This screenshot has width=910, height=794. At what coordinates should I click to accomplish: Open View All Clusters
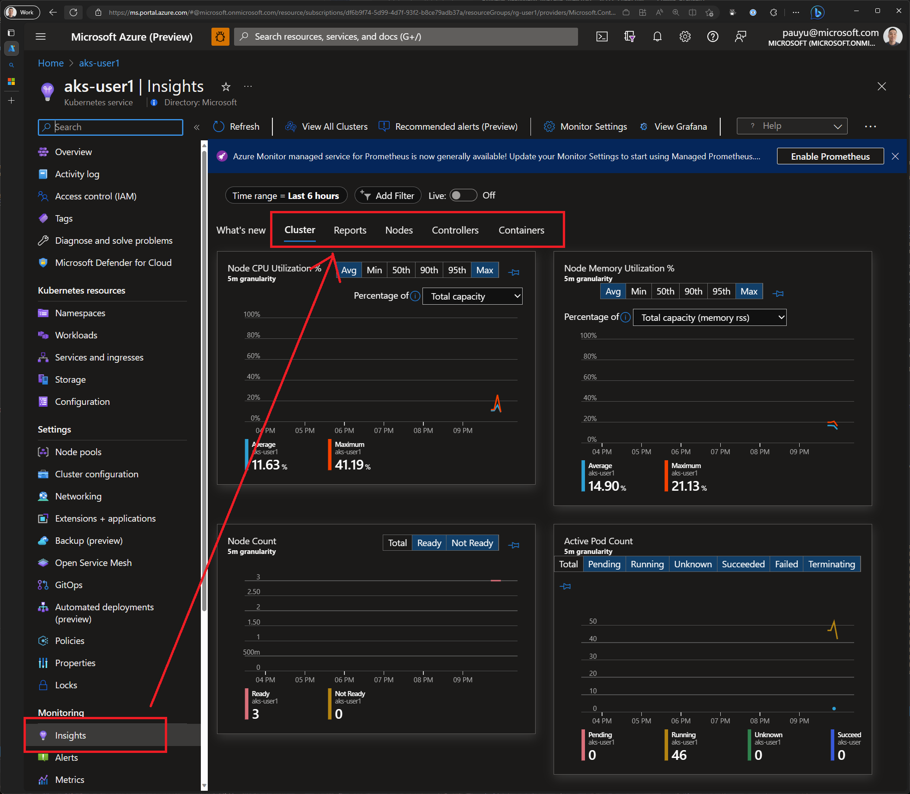326,126
